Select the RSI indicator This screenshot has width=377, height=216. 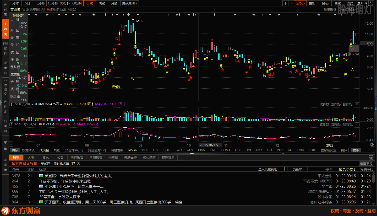point(156,150)
